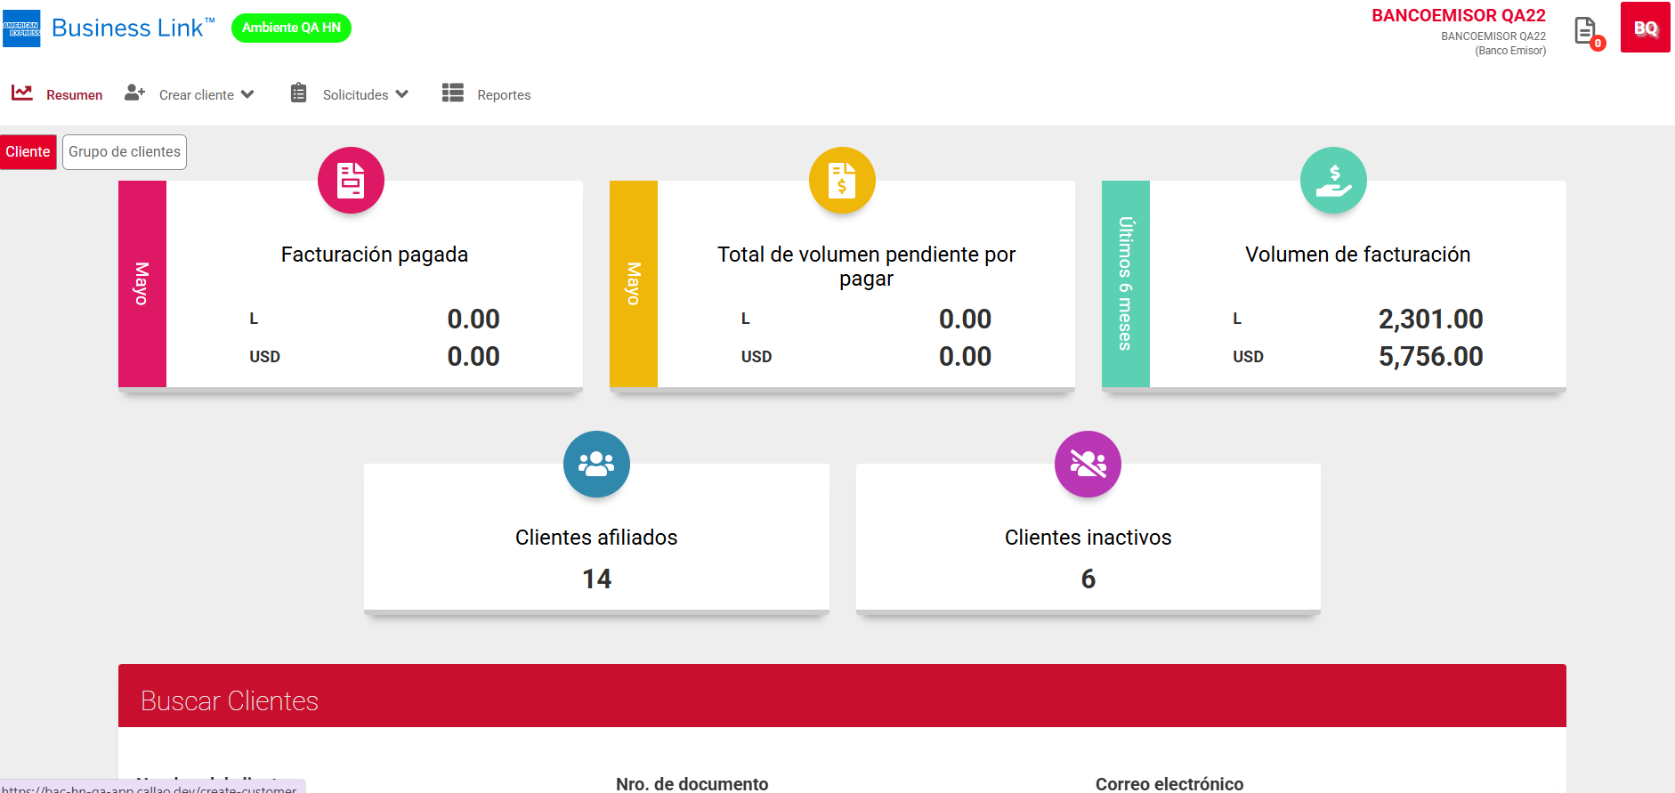Screen dimensions: 1675x793
Task: Click the pink invoice icon for Facturación pagada
Action: (351, 181)
